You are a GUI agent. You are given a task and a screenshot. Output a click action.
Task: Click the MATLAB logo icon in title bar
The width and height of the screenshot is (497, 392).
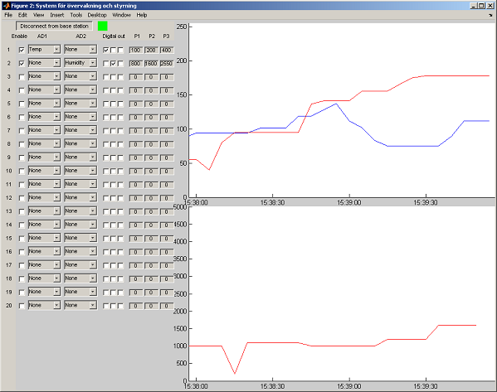click(x=7, y=6)
